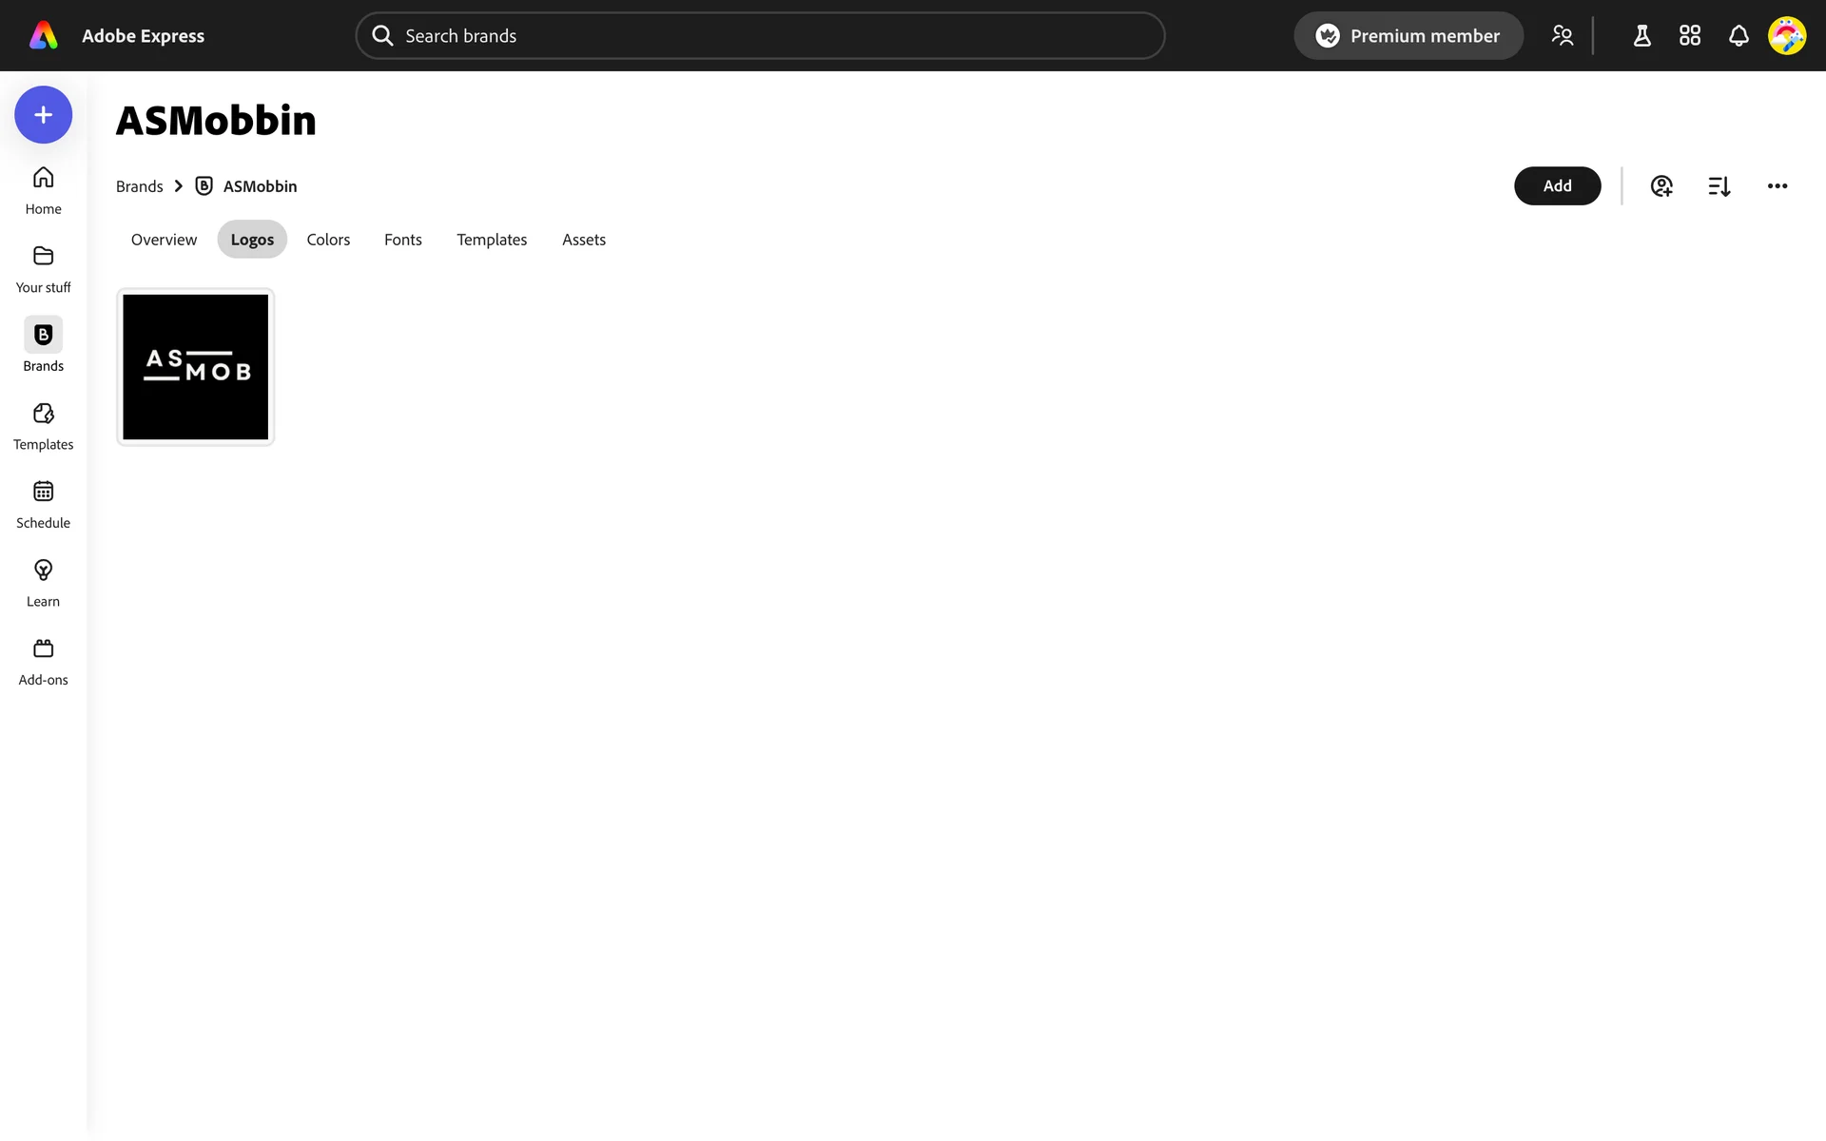Screen dimensions: 1826x1141
Task: Open the beaker labs icon
Action: click(1641, 36)
